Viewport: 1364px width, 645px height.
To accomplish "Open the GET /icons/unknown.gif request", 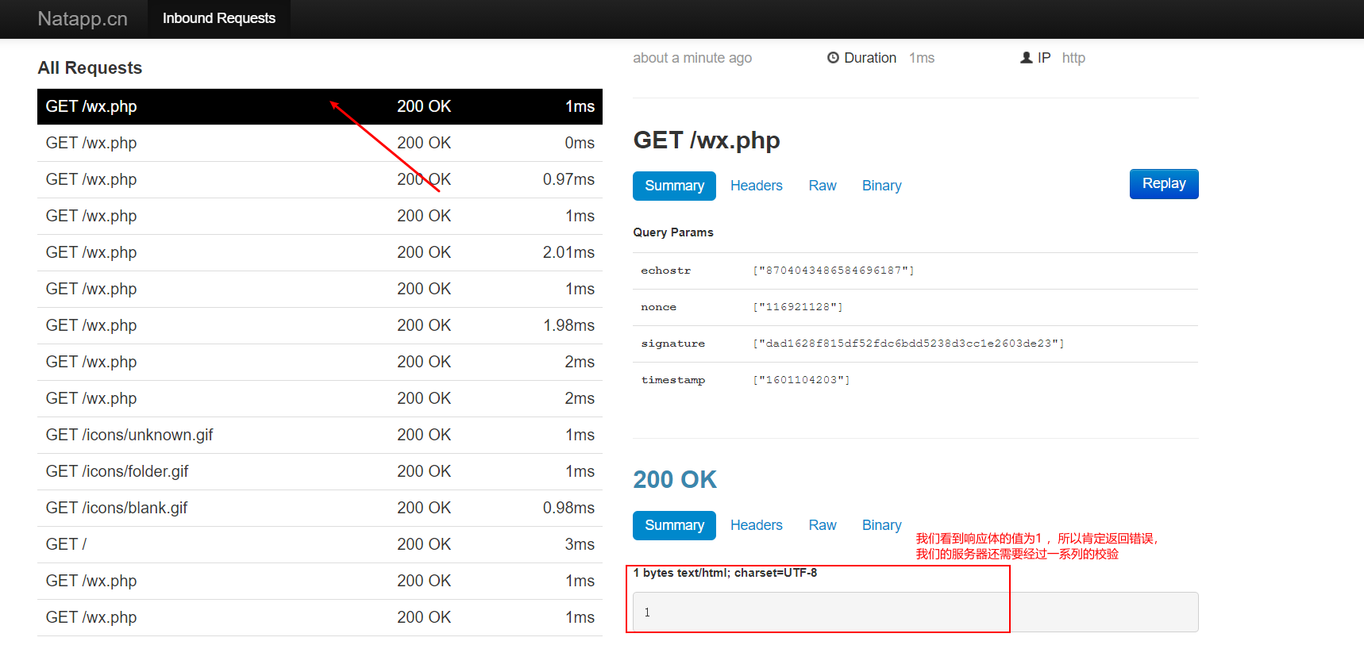I will (320, 435).
